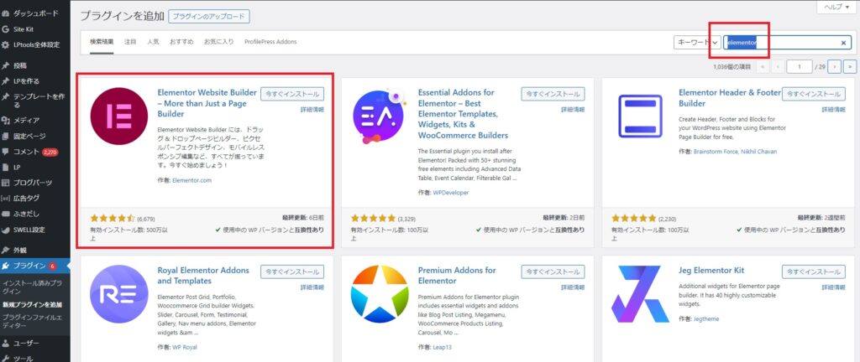The image size is (860, 362).
Task: Open the ダッシュボード menu icon
Action: tap(6, 13)
